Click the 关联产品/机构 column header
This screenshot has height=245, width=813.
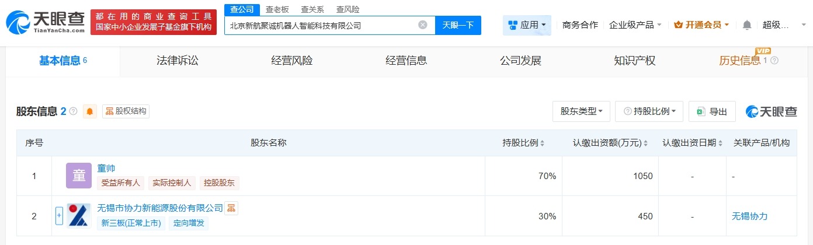[x=762, y=143]
